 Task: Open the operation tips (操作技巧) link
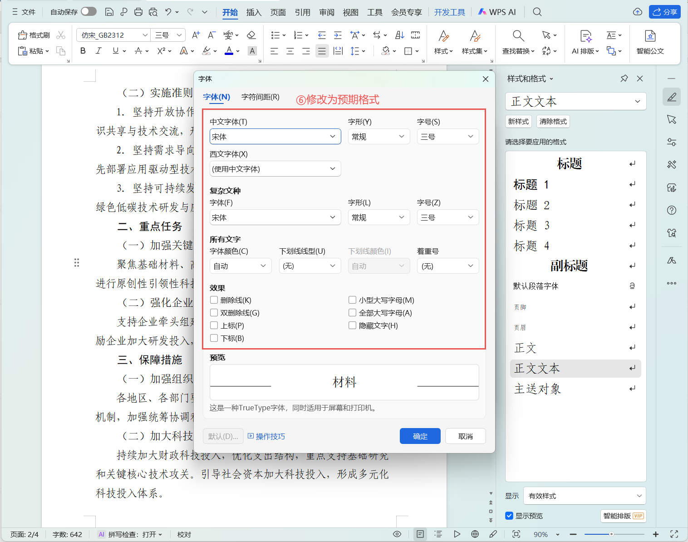click(267, 436)
